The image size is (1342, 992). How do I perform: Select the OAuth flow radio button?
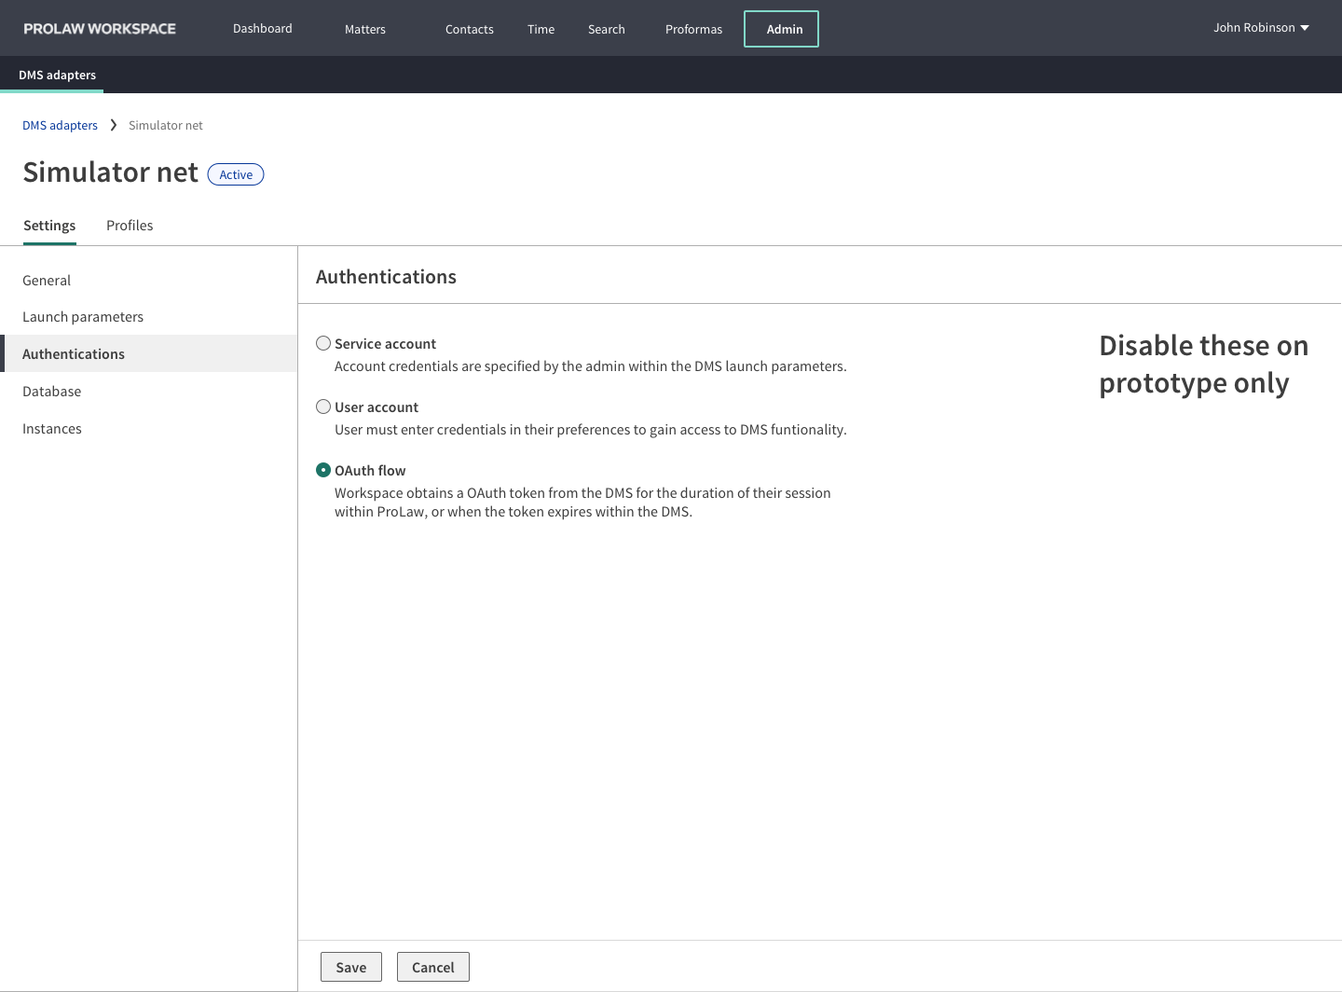pos(323,470)
